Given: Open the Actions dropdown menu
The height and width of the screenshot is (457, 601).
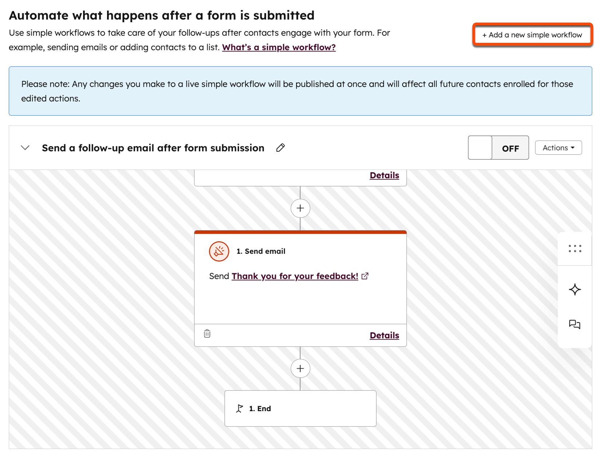Looking at the screenshot, I should pyautogui.click(x=558, y=148).
